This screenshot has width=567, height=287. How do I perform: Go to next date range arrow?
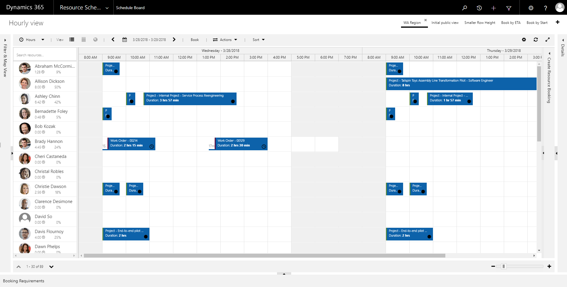[174, 40]
